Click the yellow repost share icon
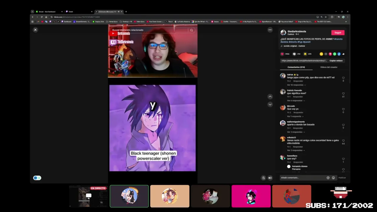This screenshot has height=212, width=377. [x=321, y=54]
